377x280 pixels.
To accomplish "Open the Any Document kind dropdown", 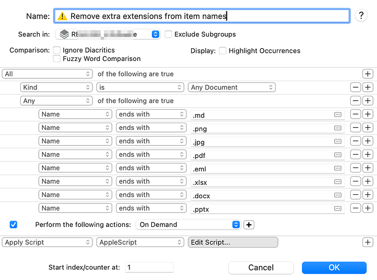I will tap(231, 87).
